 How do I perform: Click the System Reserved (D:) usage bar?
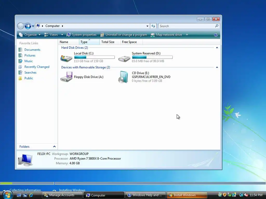[152, 57]
